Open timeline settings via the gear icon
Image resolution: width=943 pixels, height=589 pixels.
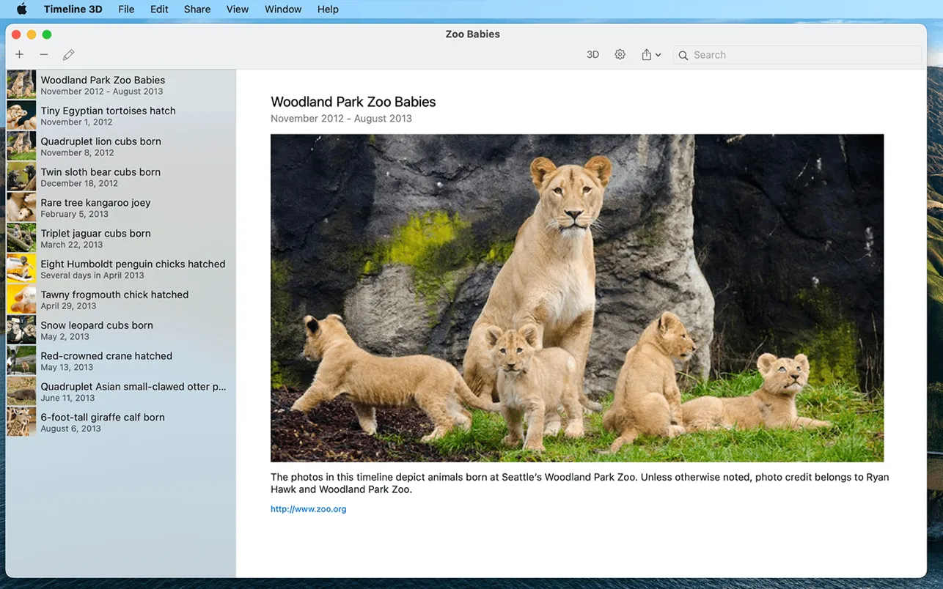pos(620,54)
